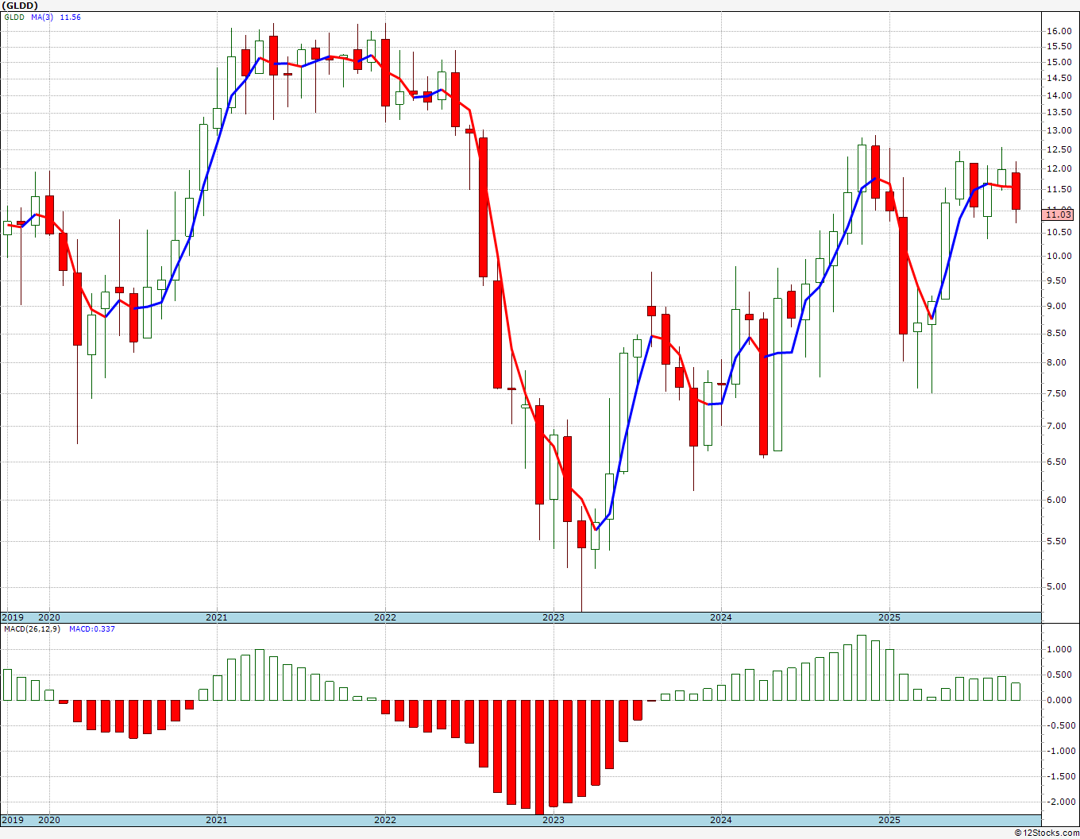
Task: Select the 0.500 MACD axis label
Action: pyautogui.click(x=1059, y=675)
